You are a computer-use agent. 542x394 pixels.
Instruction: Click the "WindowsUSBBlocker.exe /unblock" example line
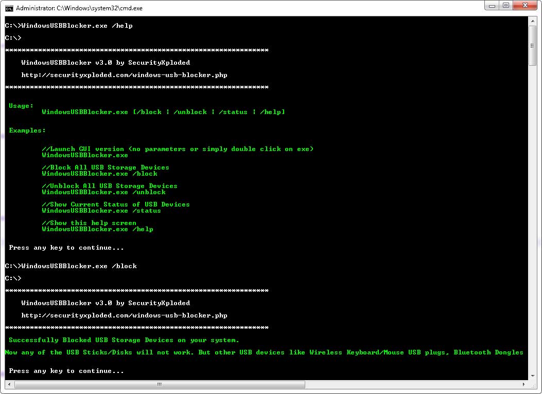pos(103,192)
